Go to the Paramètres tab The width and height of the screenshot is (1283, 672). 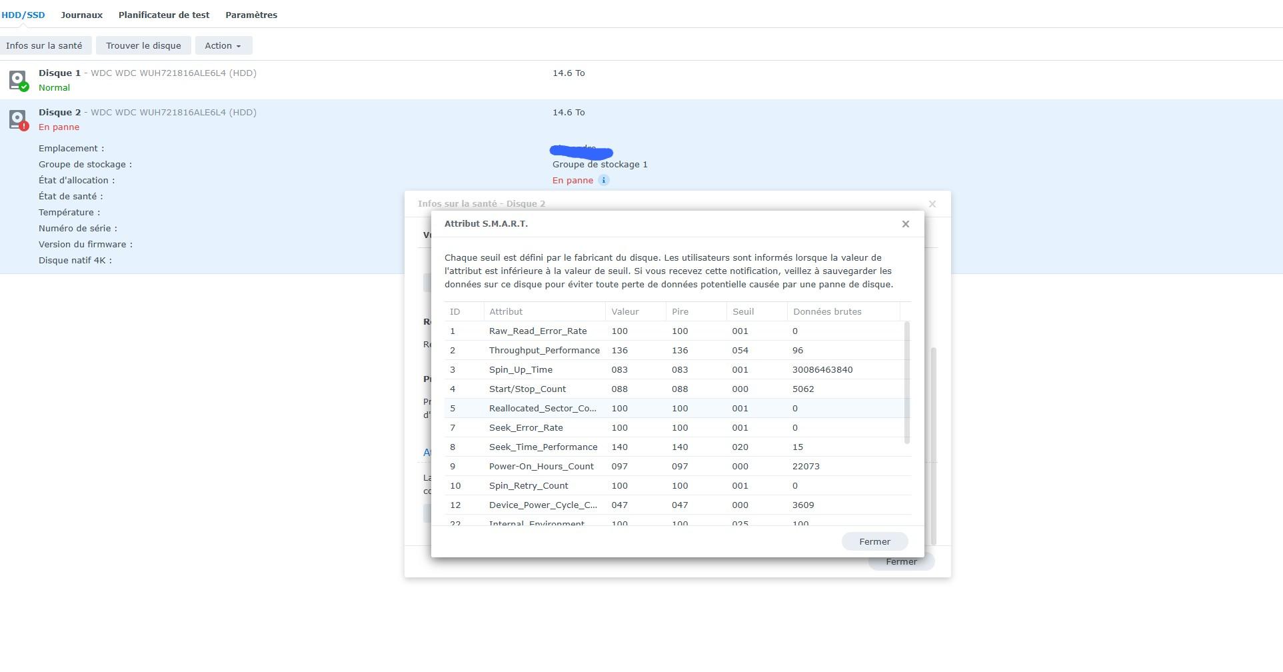(251, 15)
